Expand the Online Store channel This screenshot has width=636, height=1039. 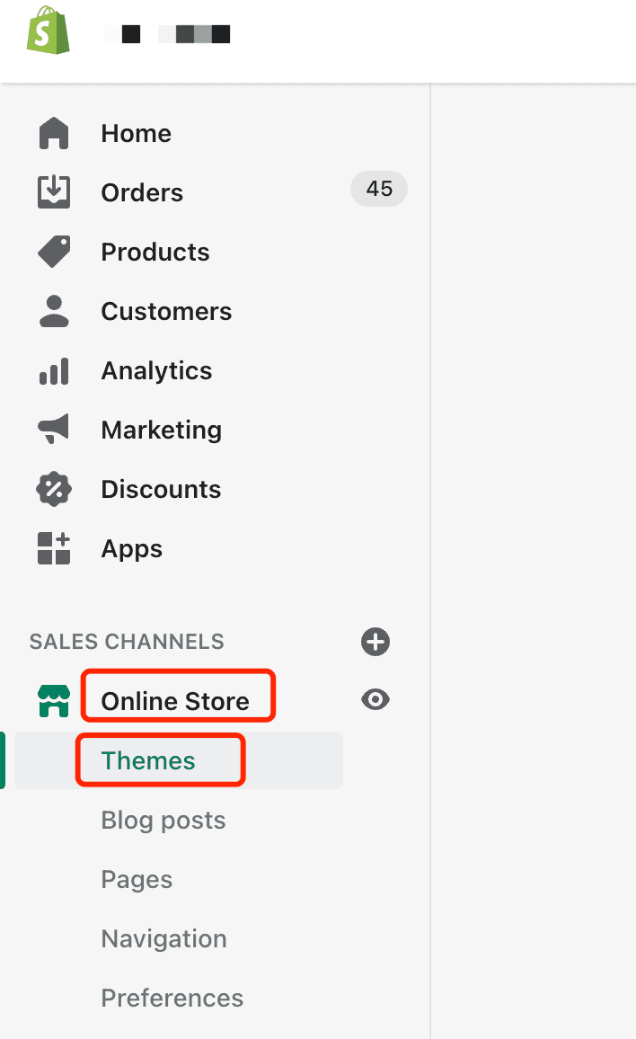click(175, 701)
